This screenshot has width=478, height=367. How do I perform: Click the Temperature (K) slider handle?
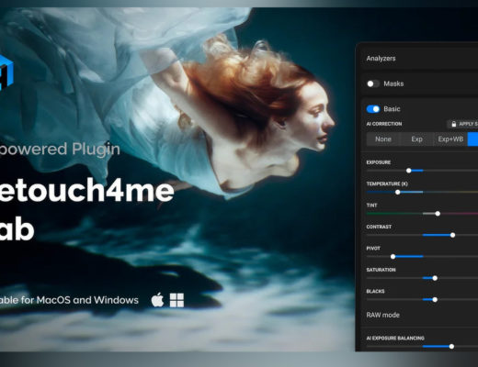397,193
